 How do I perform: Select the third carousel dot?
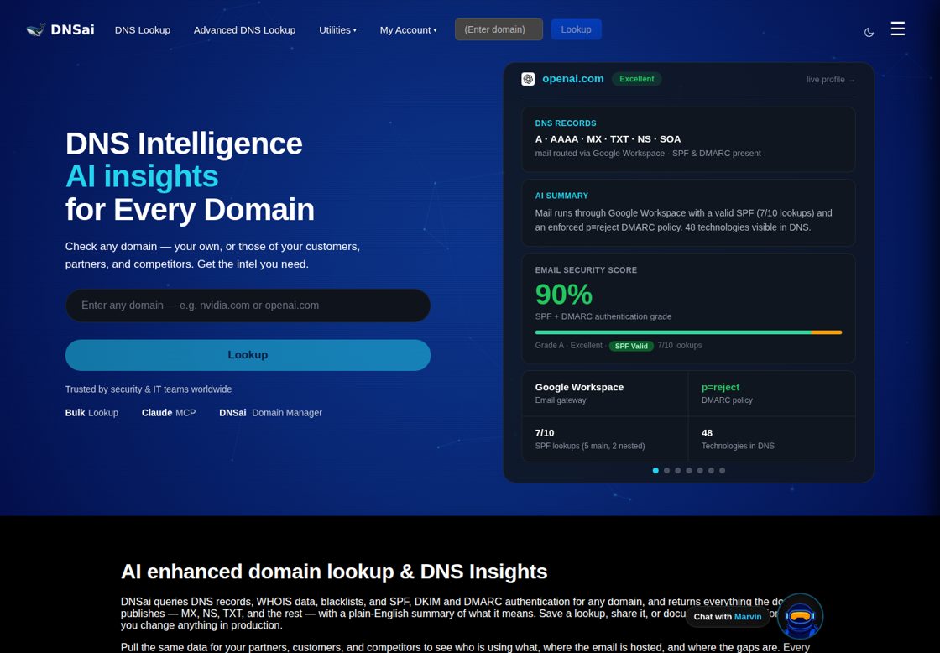678,471
